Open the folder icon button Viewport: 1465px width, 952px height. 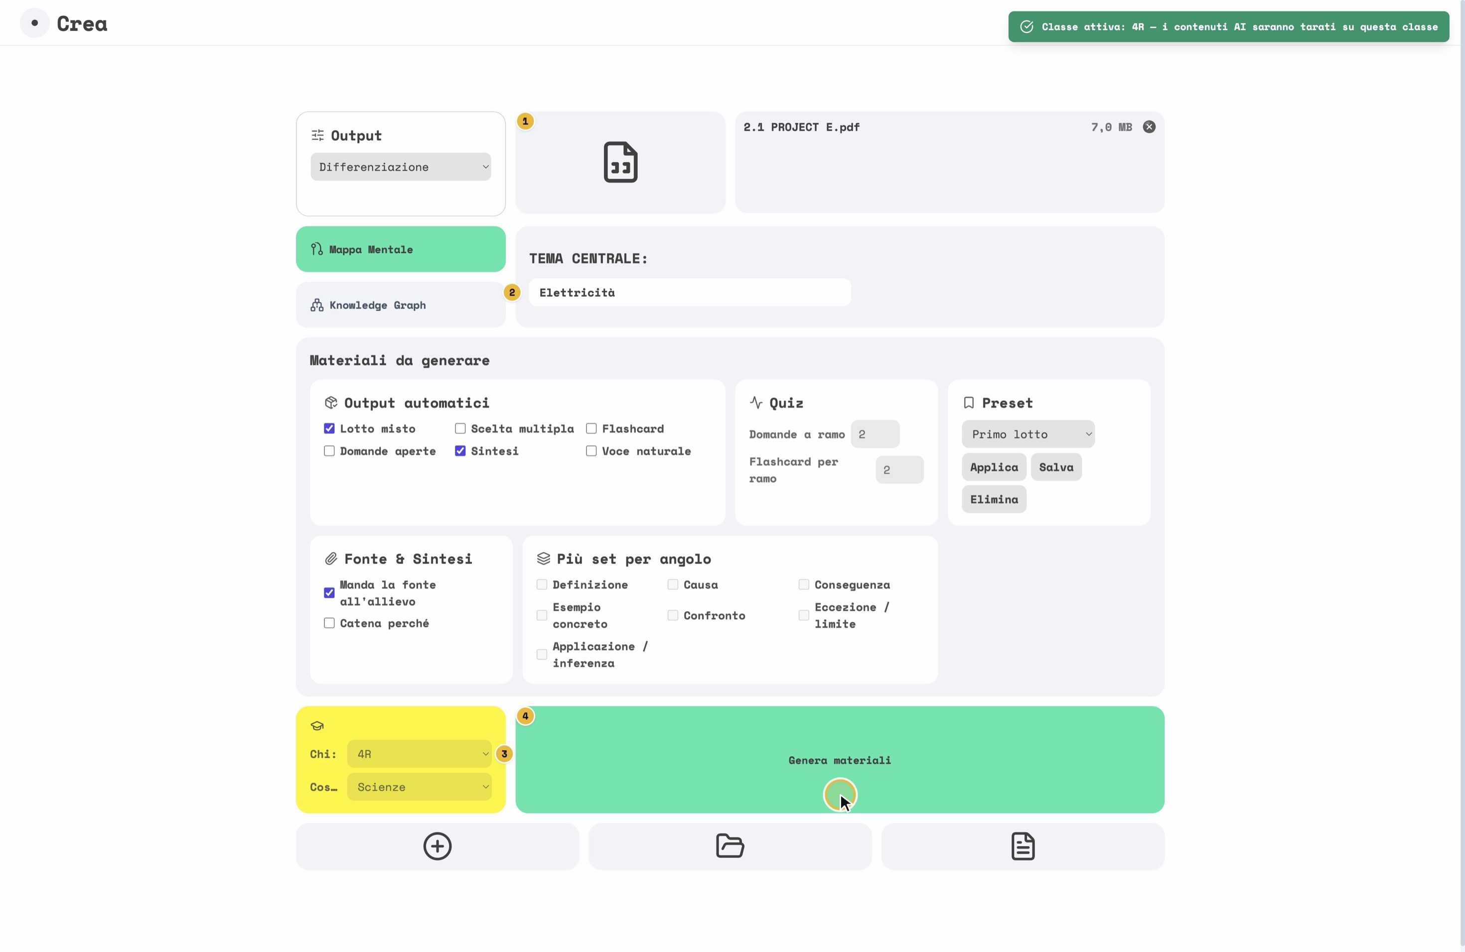(x=730, y=846)
